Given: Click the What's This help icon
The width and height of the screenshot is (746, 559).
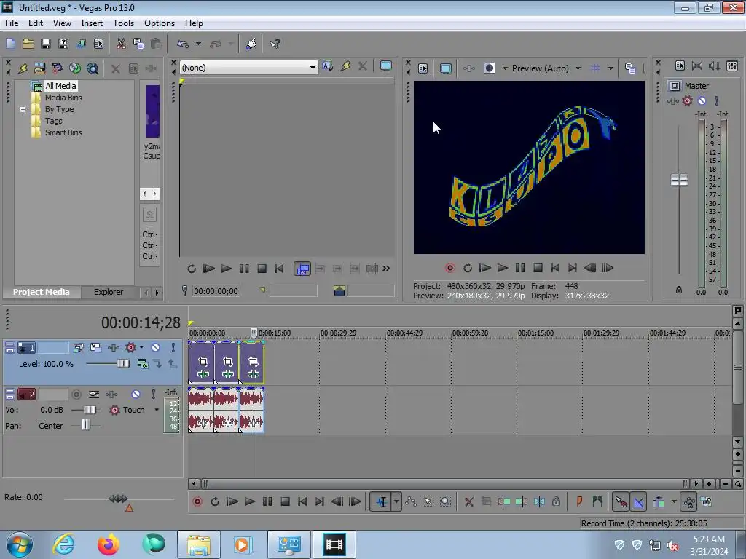Looking at the screenshot, I should pyautogui.click(x=275, y=44).
